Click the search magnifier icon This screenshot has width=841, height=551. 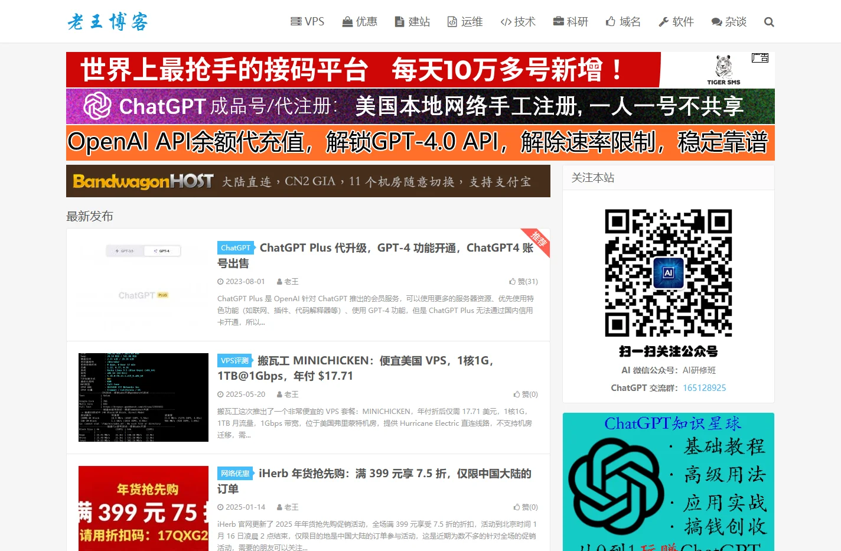769,22
